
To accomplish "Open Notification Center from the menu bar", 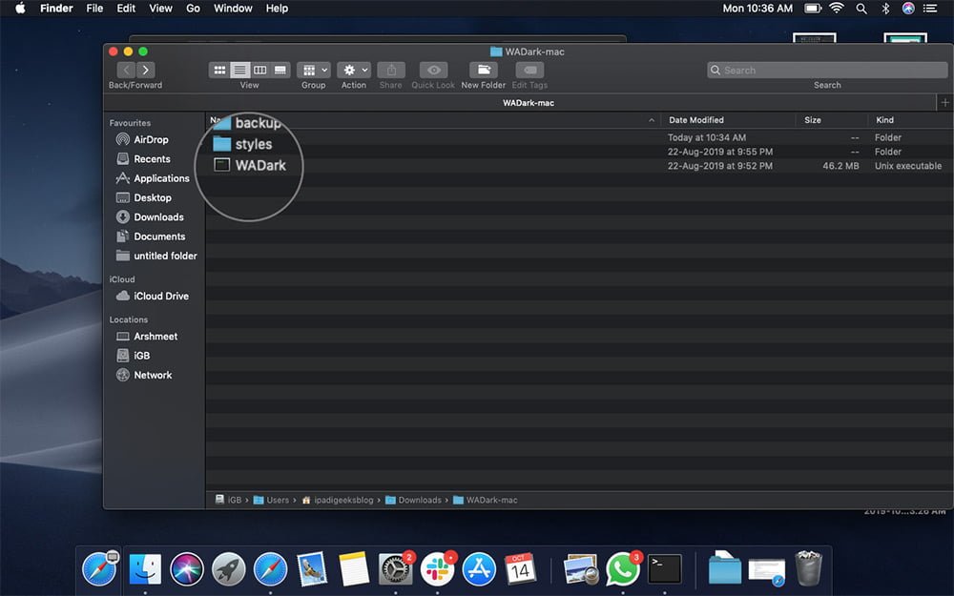I will click(929, 9).
